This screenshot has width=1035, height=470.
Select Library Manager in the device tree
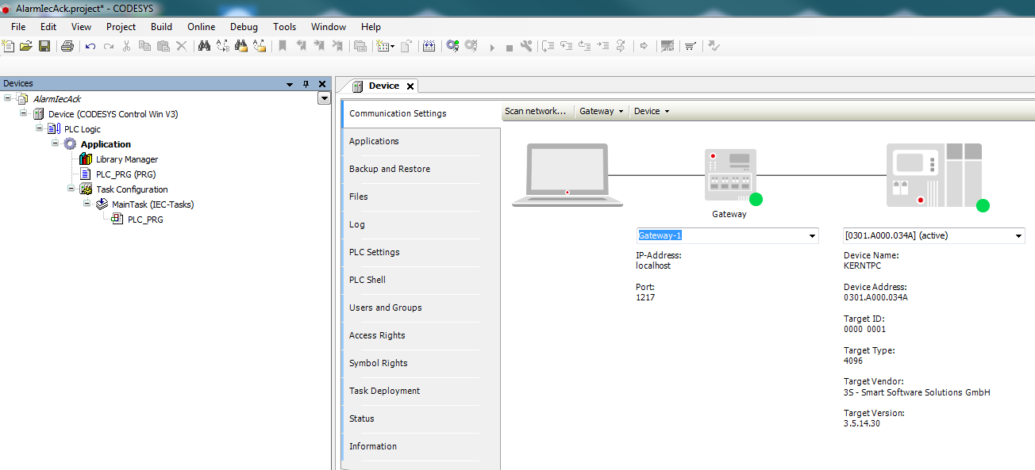[x=126, y=159]
